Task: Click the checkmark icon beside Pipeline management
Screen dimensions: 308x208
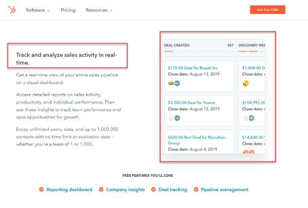Action: (x=196, y=190)
